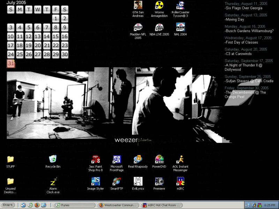This screenshot has width=279, height=209.
Task: Click the Alarm Clock.exe icon
Action: tap(53, 185)
